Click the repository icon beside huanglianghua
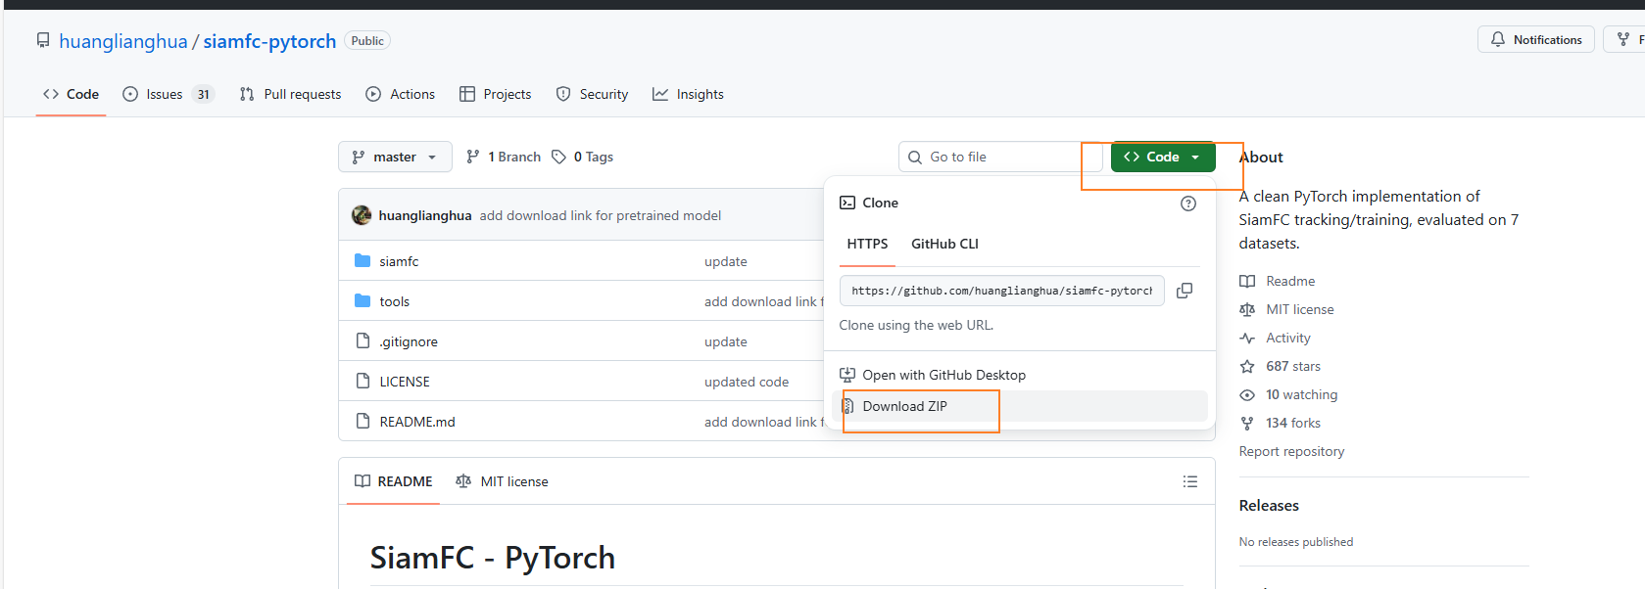The image size is (1645, 589). [43, 40]
